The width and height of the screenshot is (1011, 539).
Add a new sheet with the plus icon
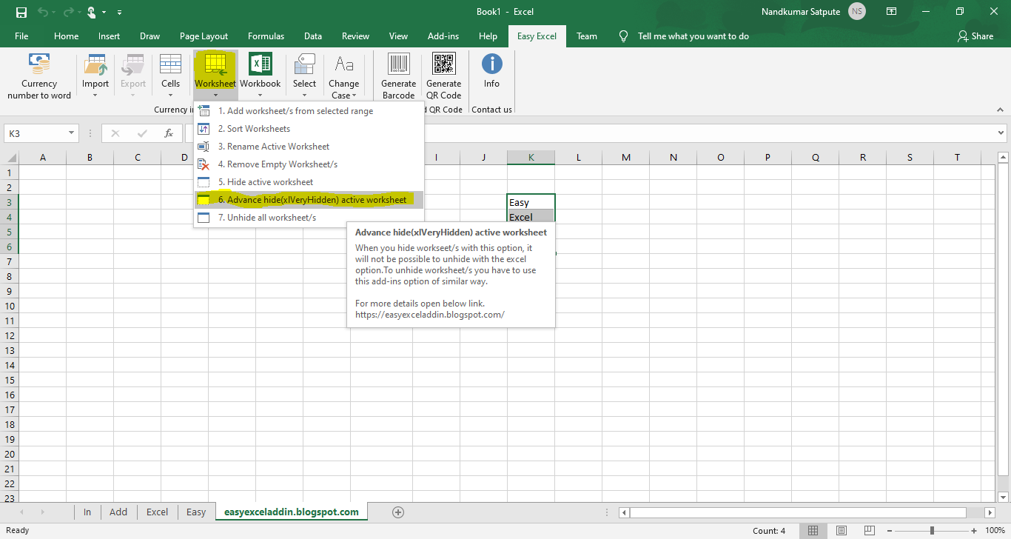tap(398, 512)
